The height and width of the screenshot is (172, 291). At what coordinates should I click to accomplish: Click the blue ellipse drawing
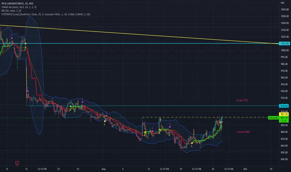click(35, 75)
